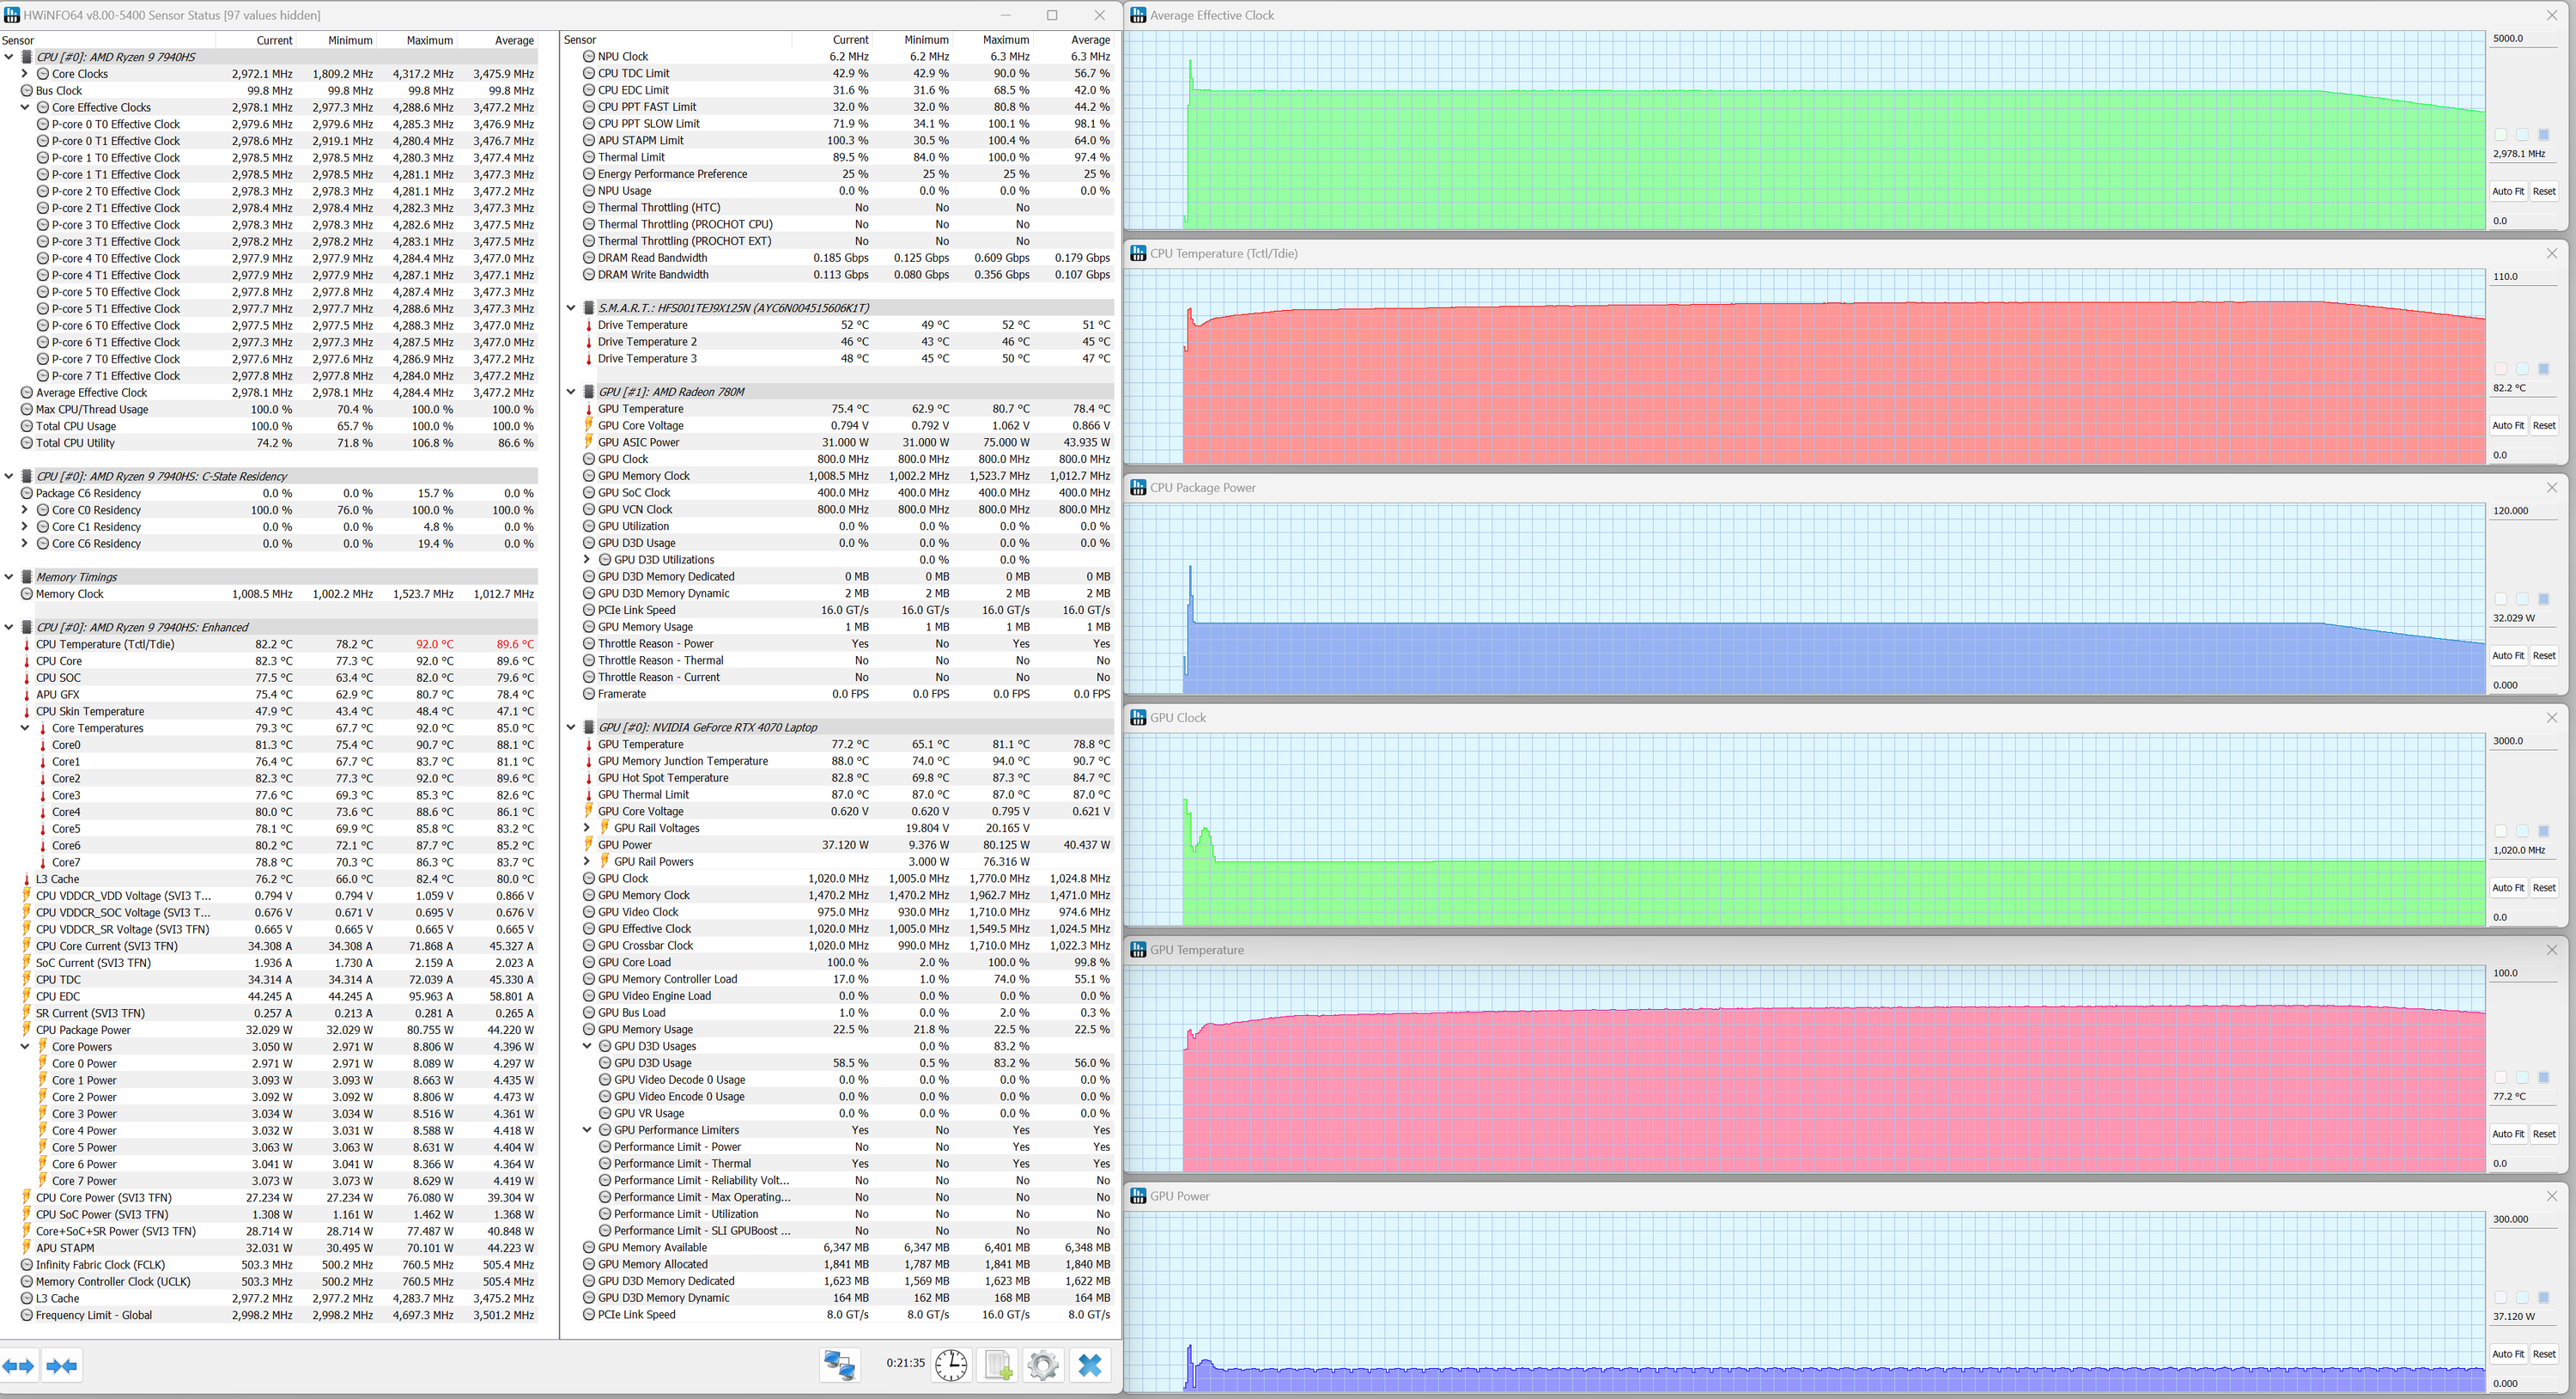Image resolution: width=2576 pixels, height=1399 pixels.
Task: Click the clock reset timer icon
Action: (x=951, y=1365)
